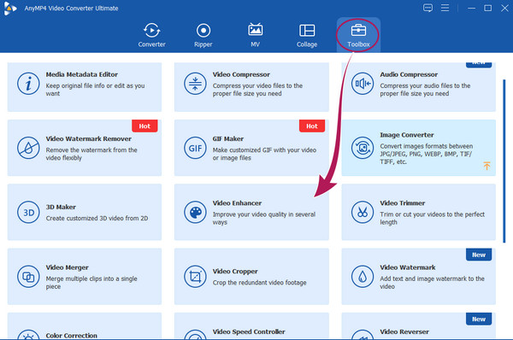Click the vertical scrollbar of tool list
This screenshot has width=513, height=340.
point(504,161)
